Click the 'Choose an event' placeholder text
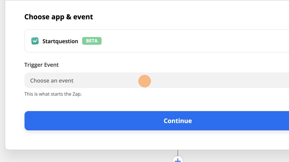This screenshot has width=289, height=162. [x=52, y=81]
